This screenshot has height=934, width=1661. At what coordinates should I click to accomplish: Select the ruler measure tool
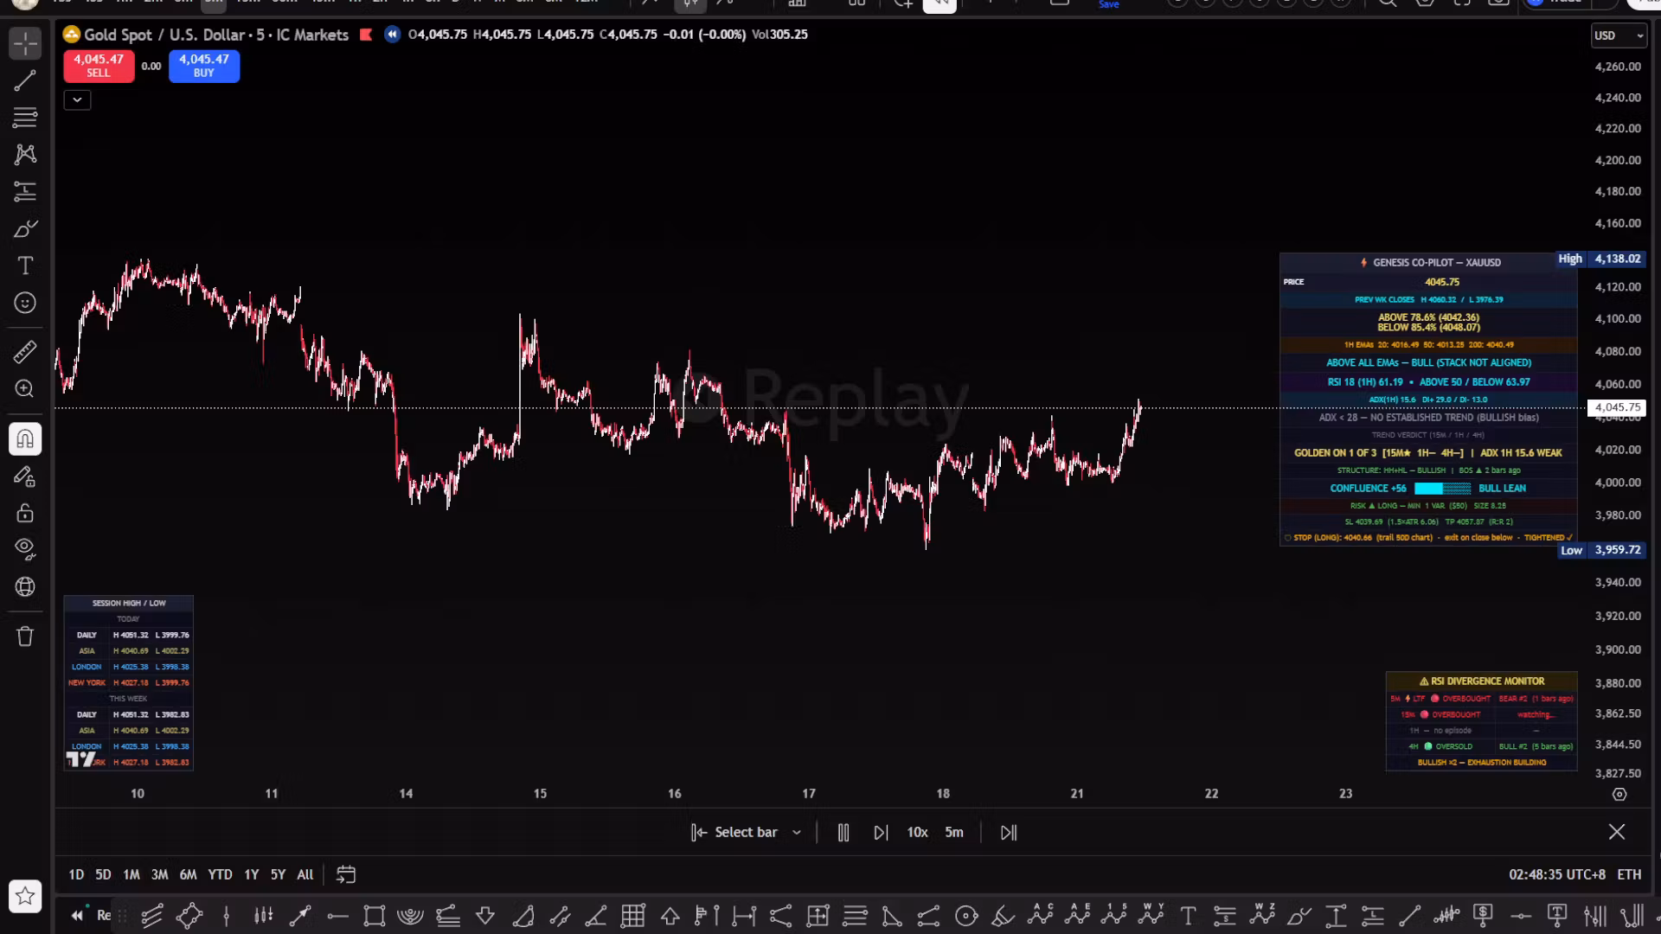(x=25, y=352)
